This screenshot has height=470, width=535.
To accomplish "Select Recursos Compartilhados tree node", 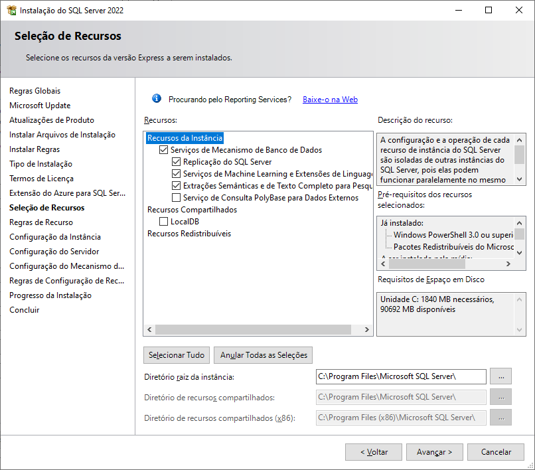I will point(192,210).
